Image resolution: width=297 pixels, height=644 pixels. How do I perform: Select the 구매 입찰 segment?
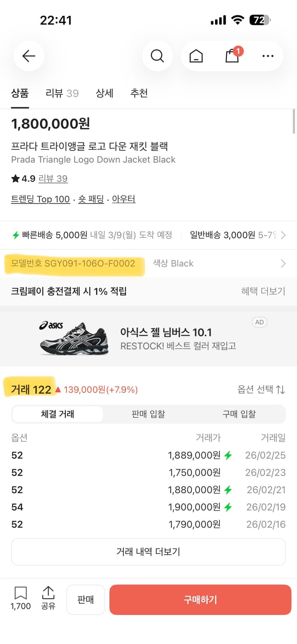(239, 414)
